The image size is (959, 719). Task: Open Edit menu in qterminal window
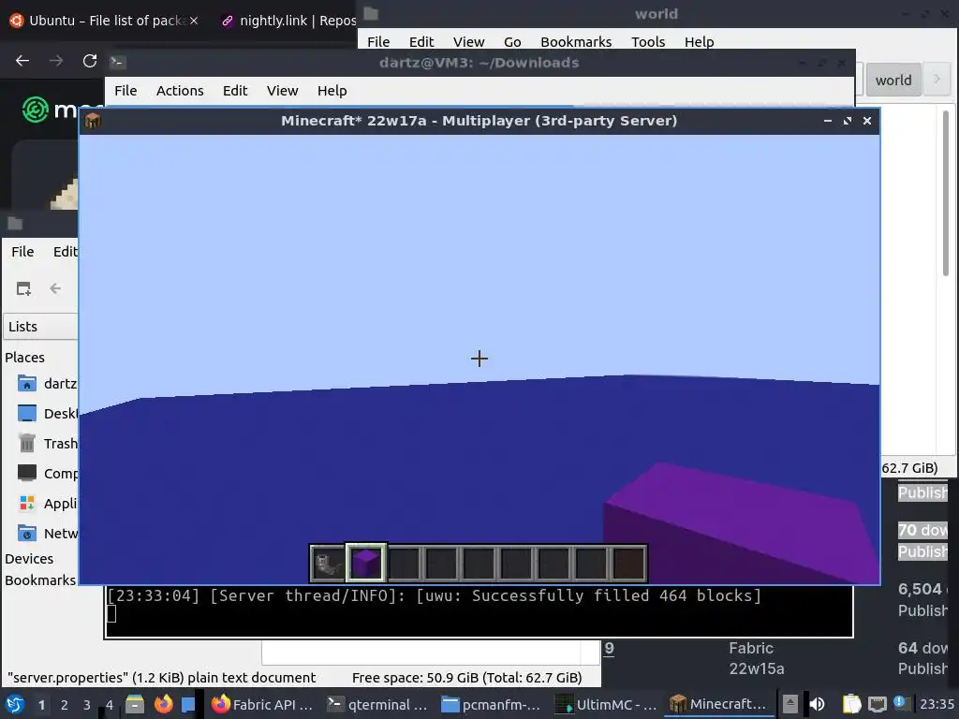click(235, 91)
